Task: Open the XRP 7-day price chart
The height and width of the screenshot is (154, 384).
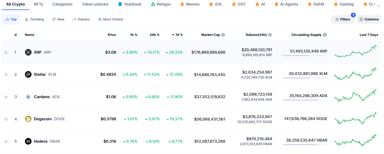Action: click(x=355, y=51)
